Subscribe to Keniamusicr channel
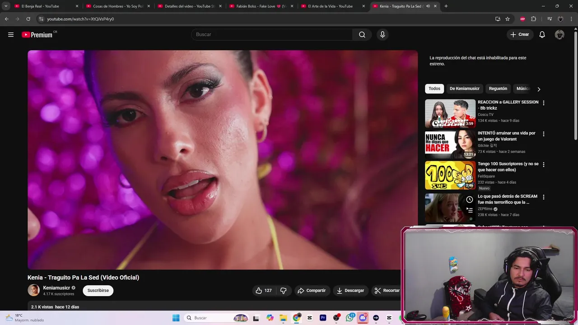This screenshot has width=578, height=325. click(98, 291)
